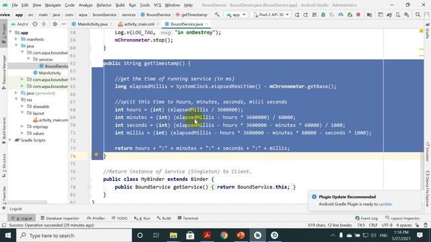431x242 pixels.
Task: Open AVD Manager from toolbar
Action: point(398,15)
